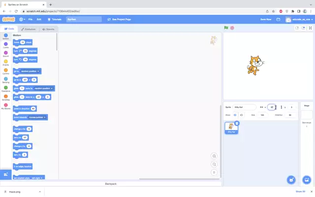Open the set rotation style dropdown
This screenshot has height=197, width=315.
tap(37, 178)
